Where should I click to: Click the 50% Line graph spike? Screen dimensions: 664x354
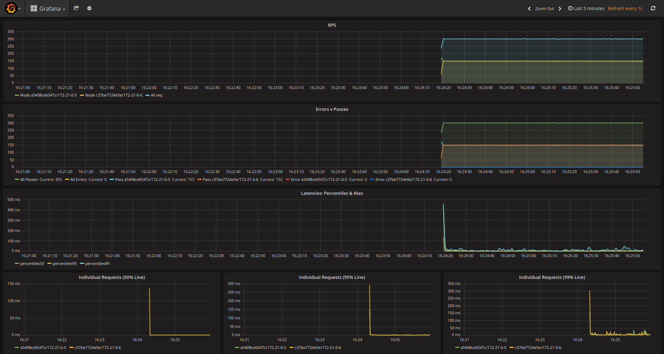tap(150, 311)
